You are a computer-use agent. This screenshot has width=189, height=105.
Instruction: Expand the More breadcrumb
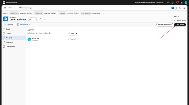pyautogui.click(x=6, y=13)
